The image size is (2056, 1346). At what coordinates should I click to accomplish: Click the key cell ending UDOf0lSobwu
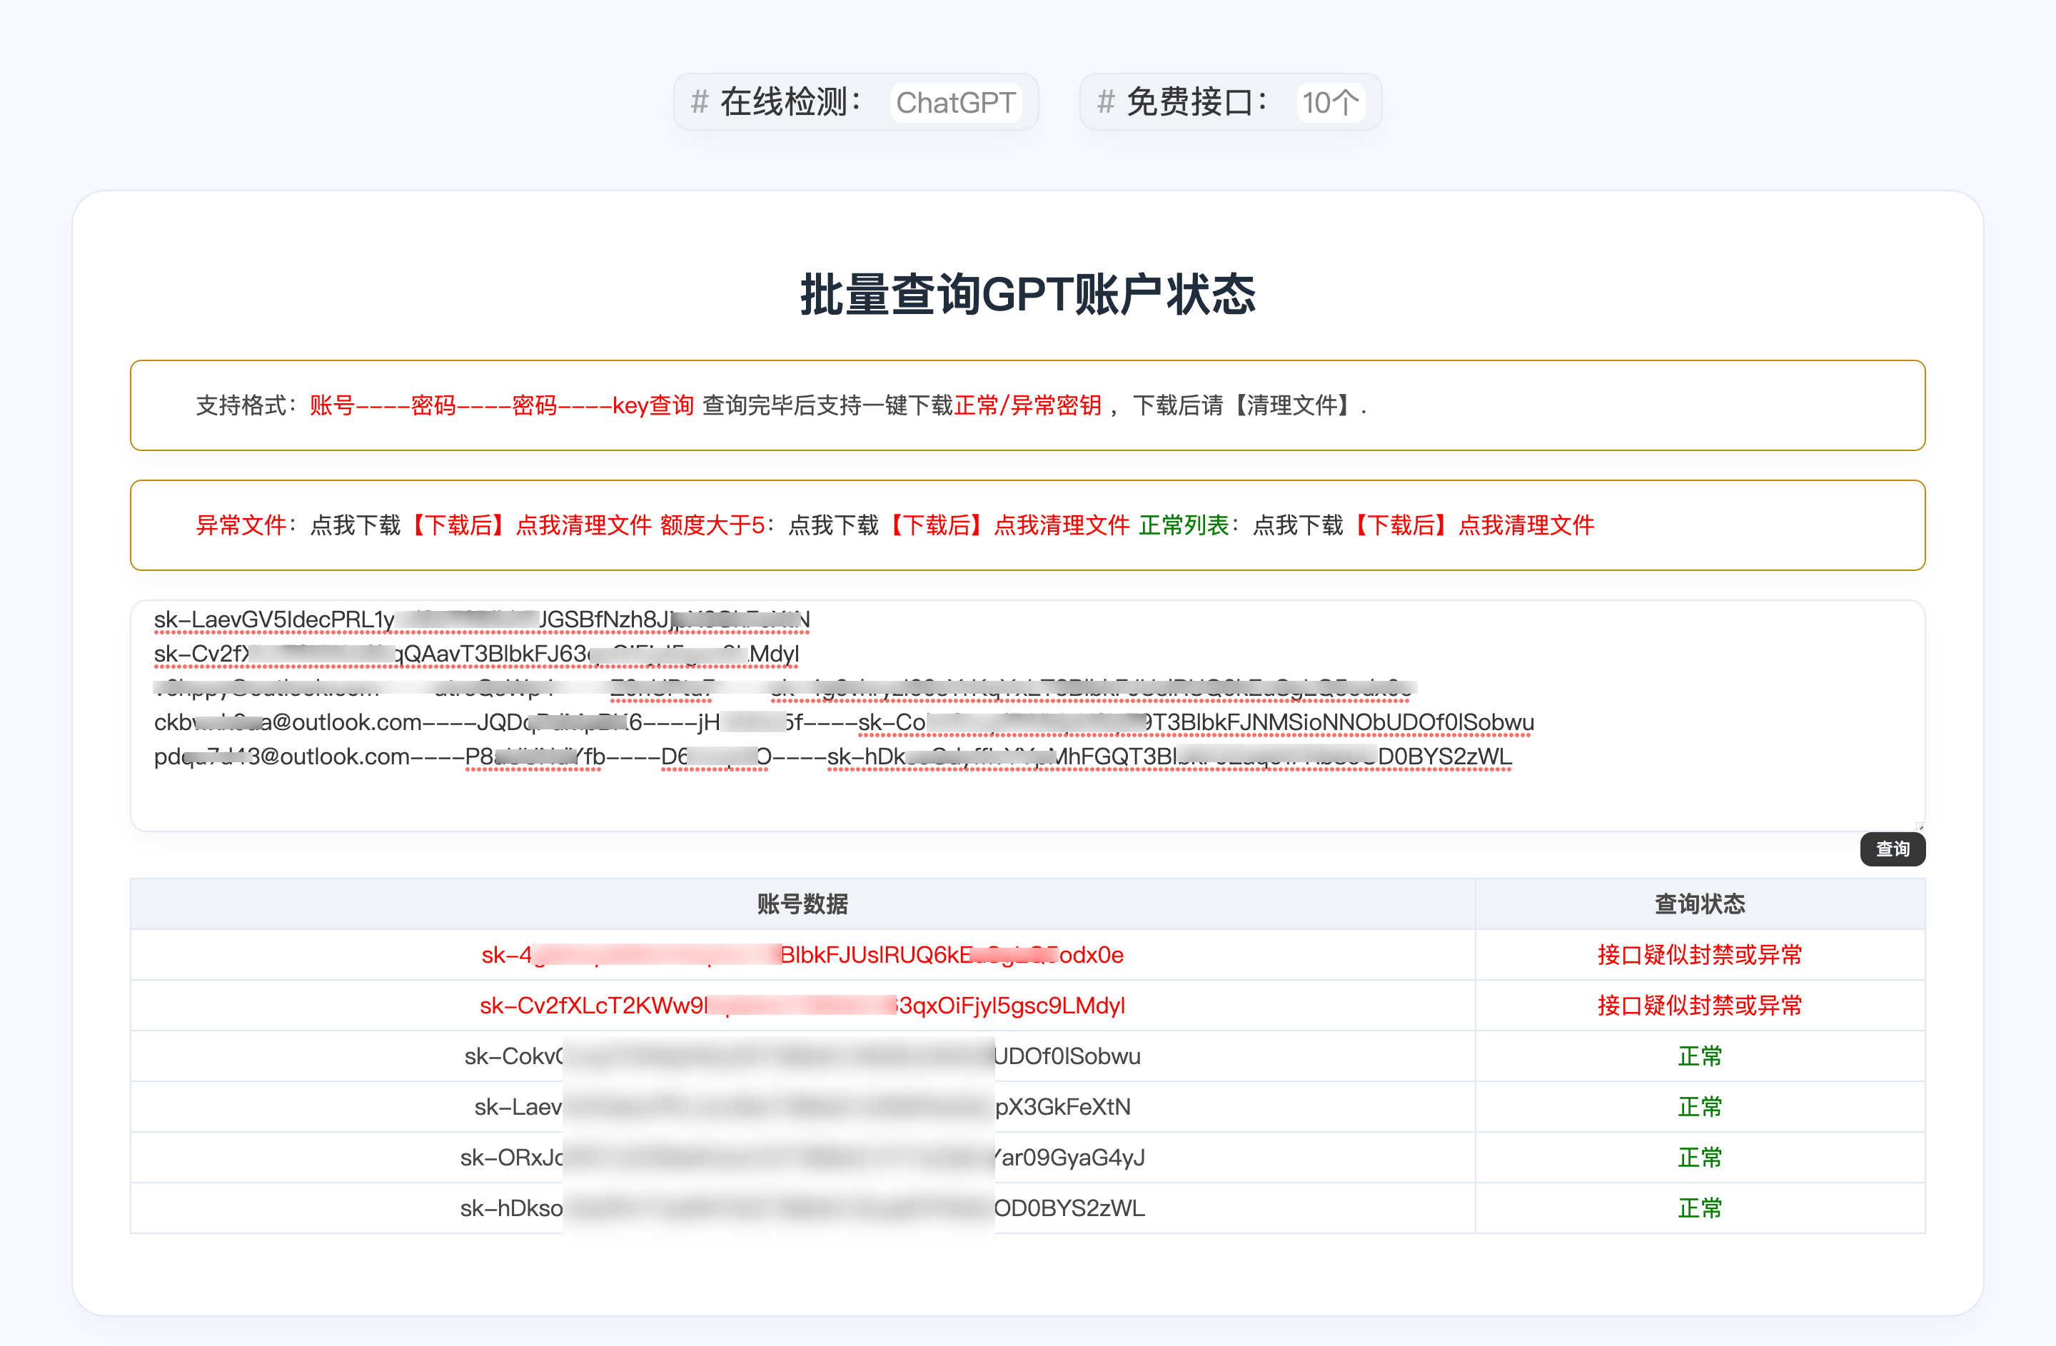802,1056
